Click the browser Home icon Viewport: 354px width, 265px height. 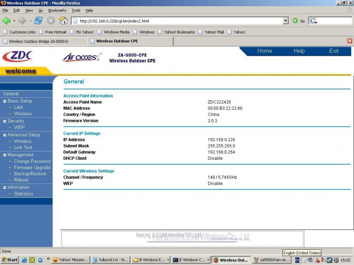click(64, 20)
